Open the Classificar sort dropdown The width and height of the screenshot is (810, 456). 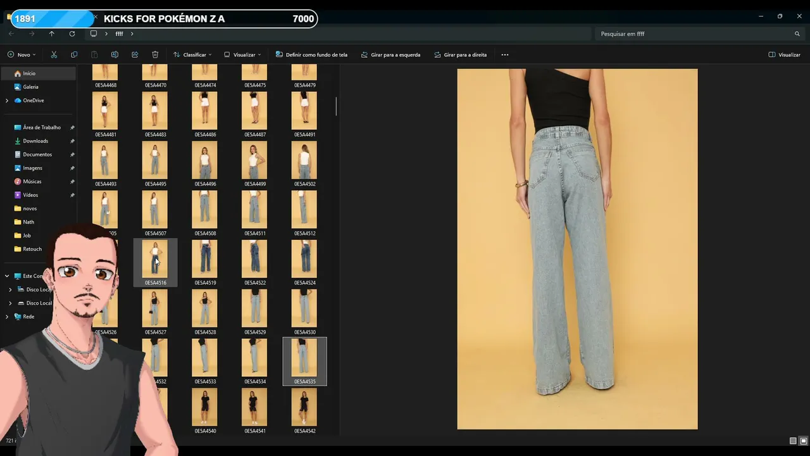[192, 54]
